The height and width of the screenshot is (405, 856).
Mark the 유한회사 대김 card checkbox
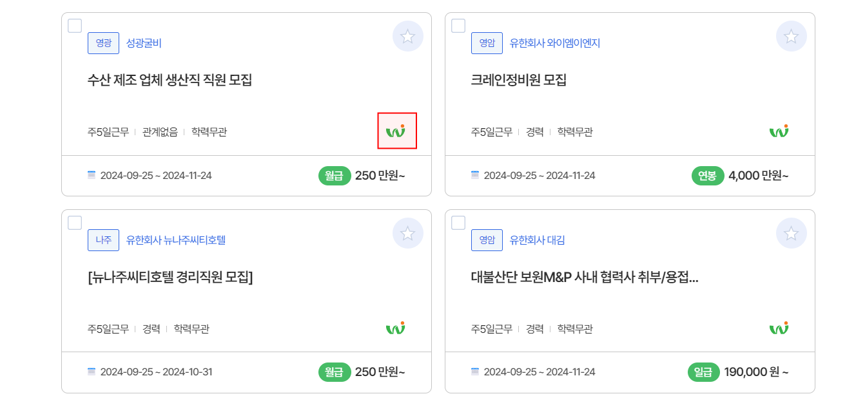[x=458, y=223]
